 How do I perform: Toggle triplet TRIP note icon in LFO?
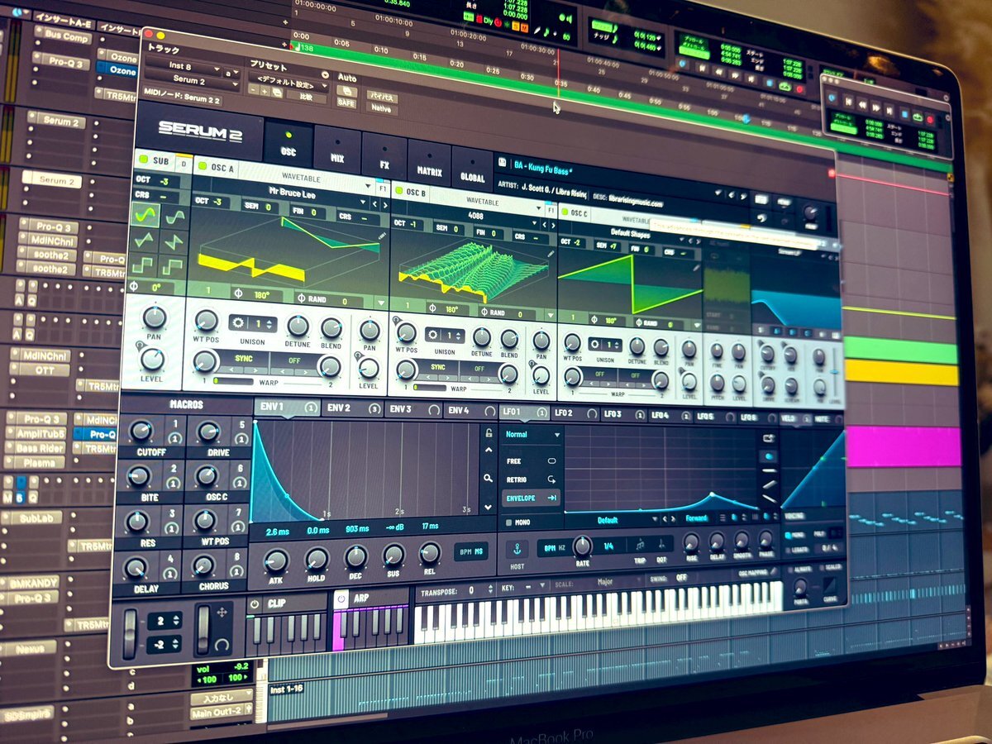tap(641, 545)
